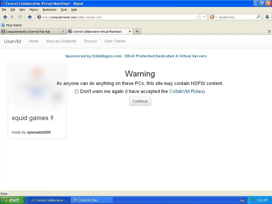Viewport: 272px width, 204px height.
Task: Click the squid games !! title
Action: coord(32,118)
